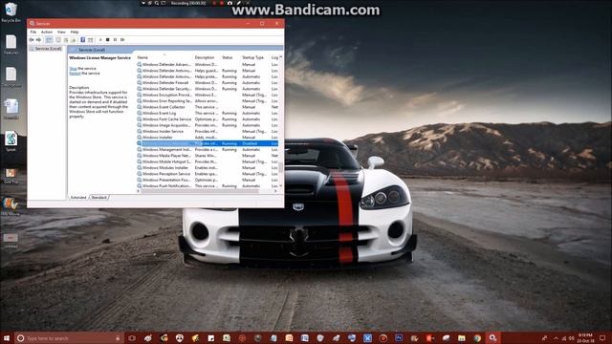Select the Windows Defender Security service row
Image resolution: width=612 pixels, height=344 pixels.
[208, 89]
